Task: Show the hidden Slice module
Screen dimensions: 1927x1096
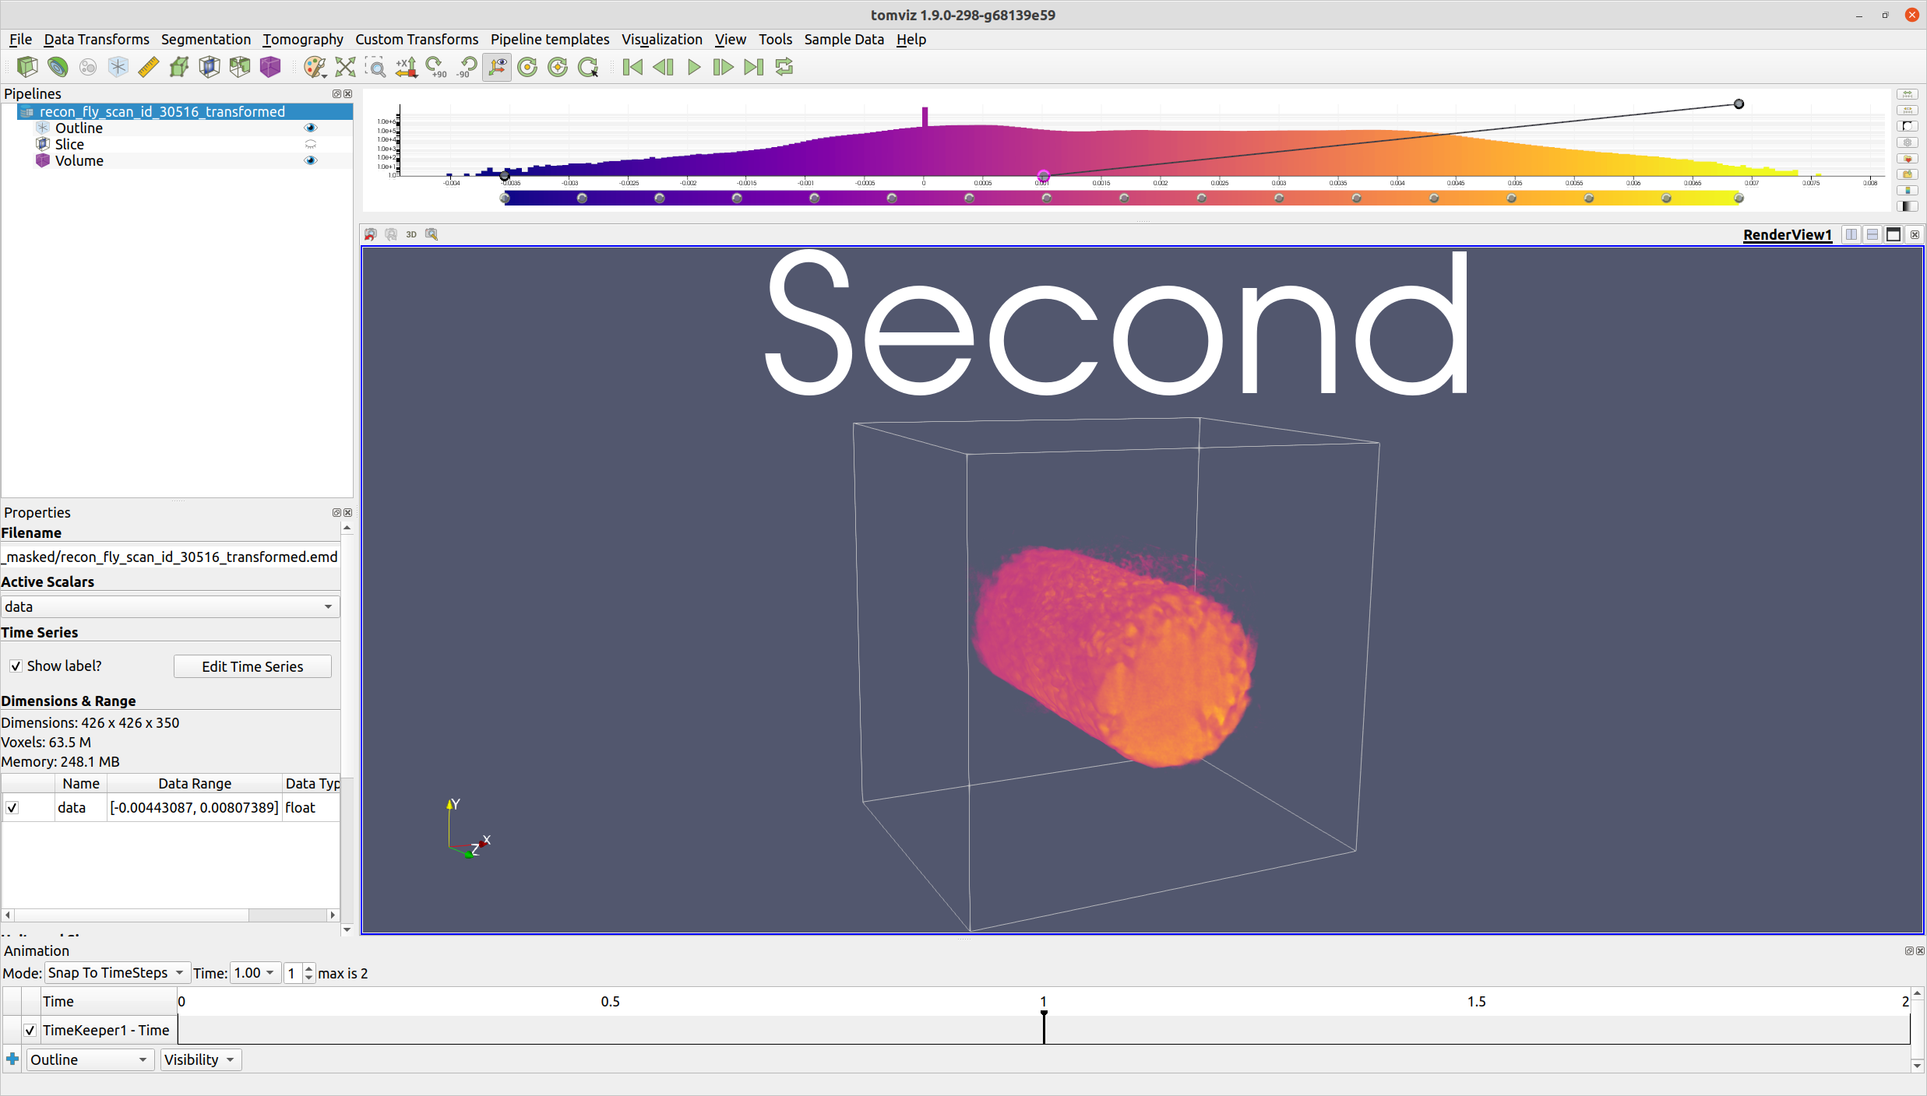Action: coord(311,144)
